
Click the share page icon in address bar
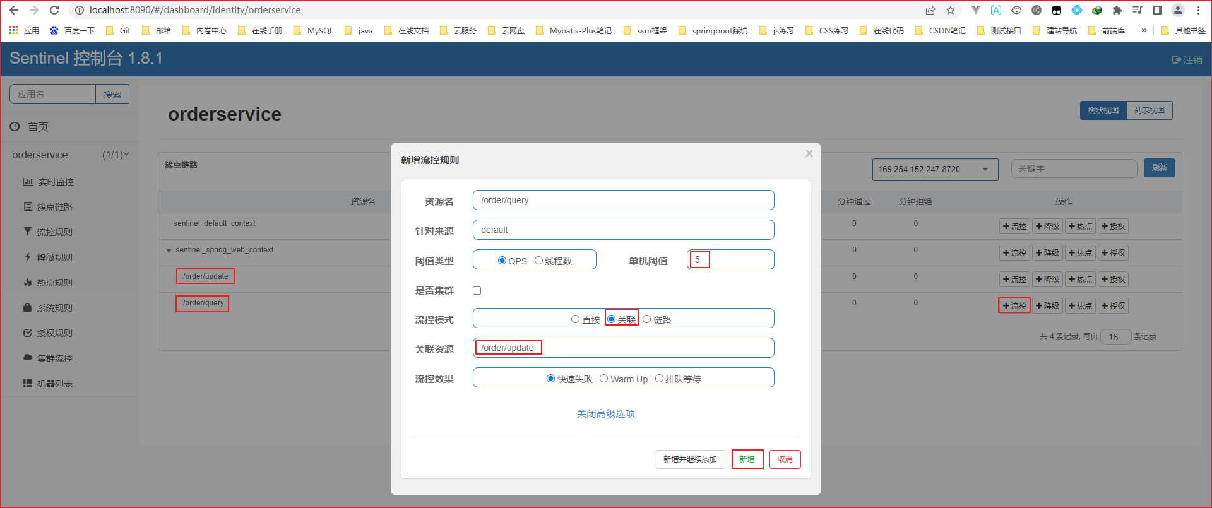click(x=930, y=10)
